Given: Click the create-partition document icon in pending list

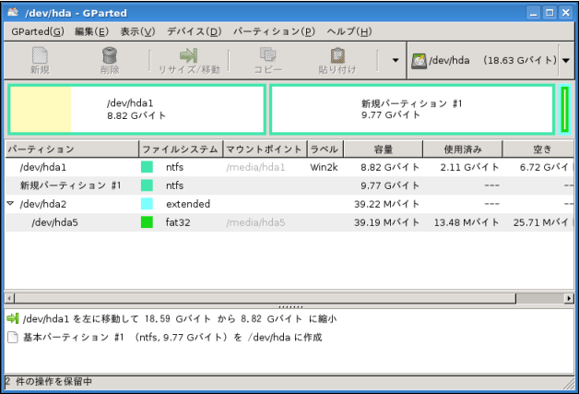Looking at the screenshot, I should pos(13,337).
